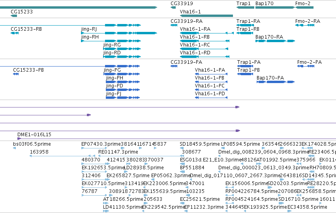Select transcript Vha16-1-RD
The height and width of the screenshot is (213, 336).
coord(205,57)
